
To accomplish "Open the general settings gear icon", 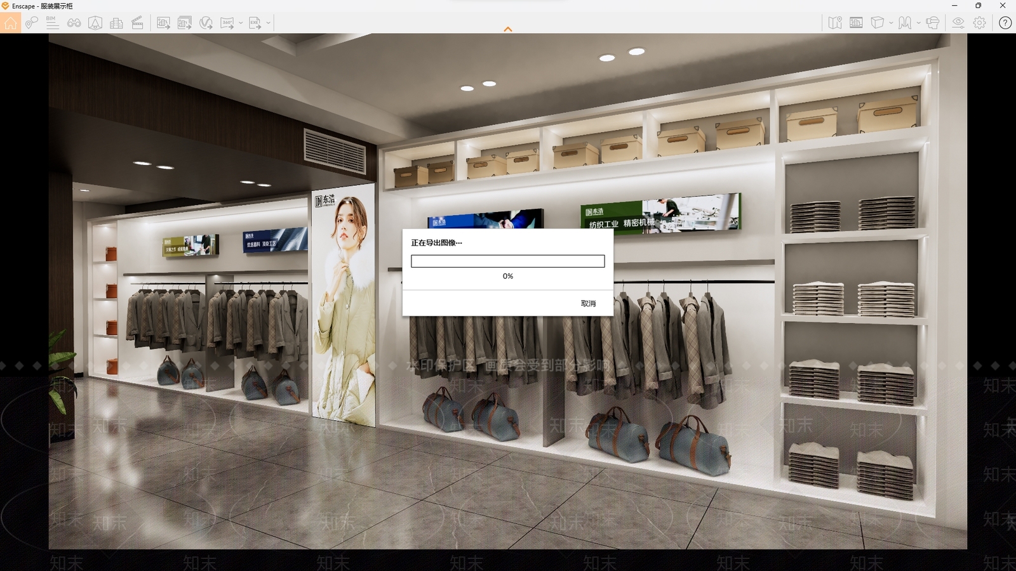I will [980, 23].
